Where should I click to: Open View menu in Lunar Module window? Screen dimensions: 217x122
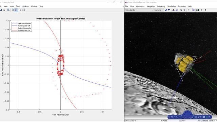pyautogui.click(x=132, y=6)
